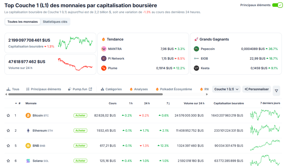
Task: Select the Bitcoin coin logo
Action: coord(28,115)
